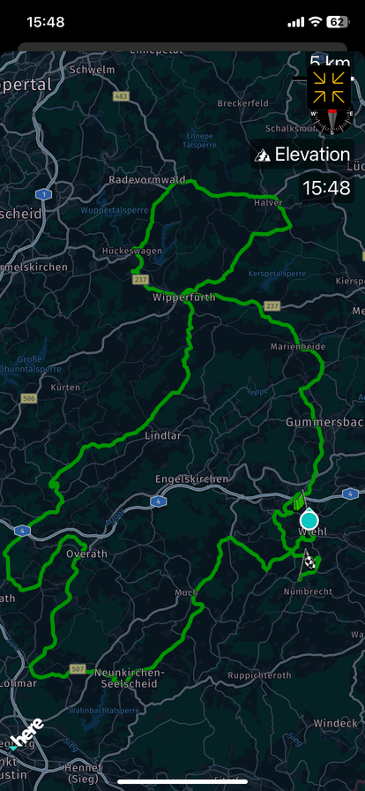Viewport: 365px width, 791px height.
Task: Click the Wipperfürth town label
Action: pyautogui.click(x=183, y=298)
